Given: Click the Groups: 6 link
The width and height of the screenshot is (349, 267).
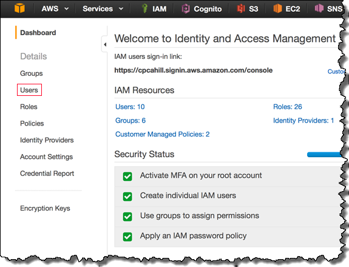Looking at the screenshot, I should (130, 121).
